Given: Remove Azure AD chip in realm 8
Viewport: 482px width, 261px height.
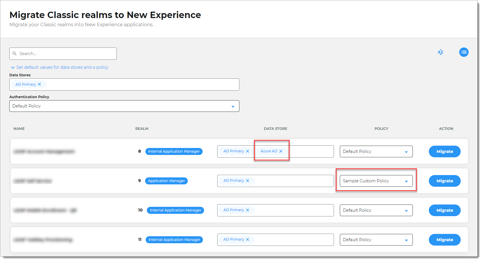Looking at the screenshot, I should click(x=281, y=151).
